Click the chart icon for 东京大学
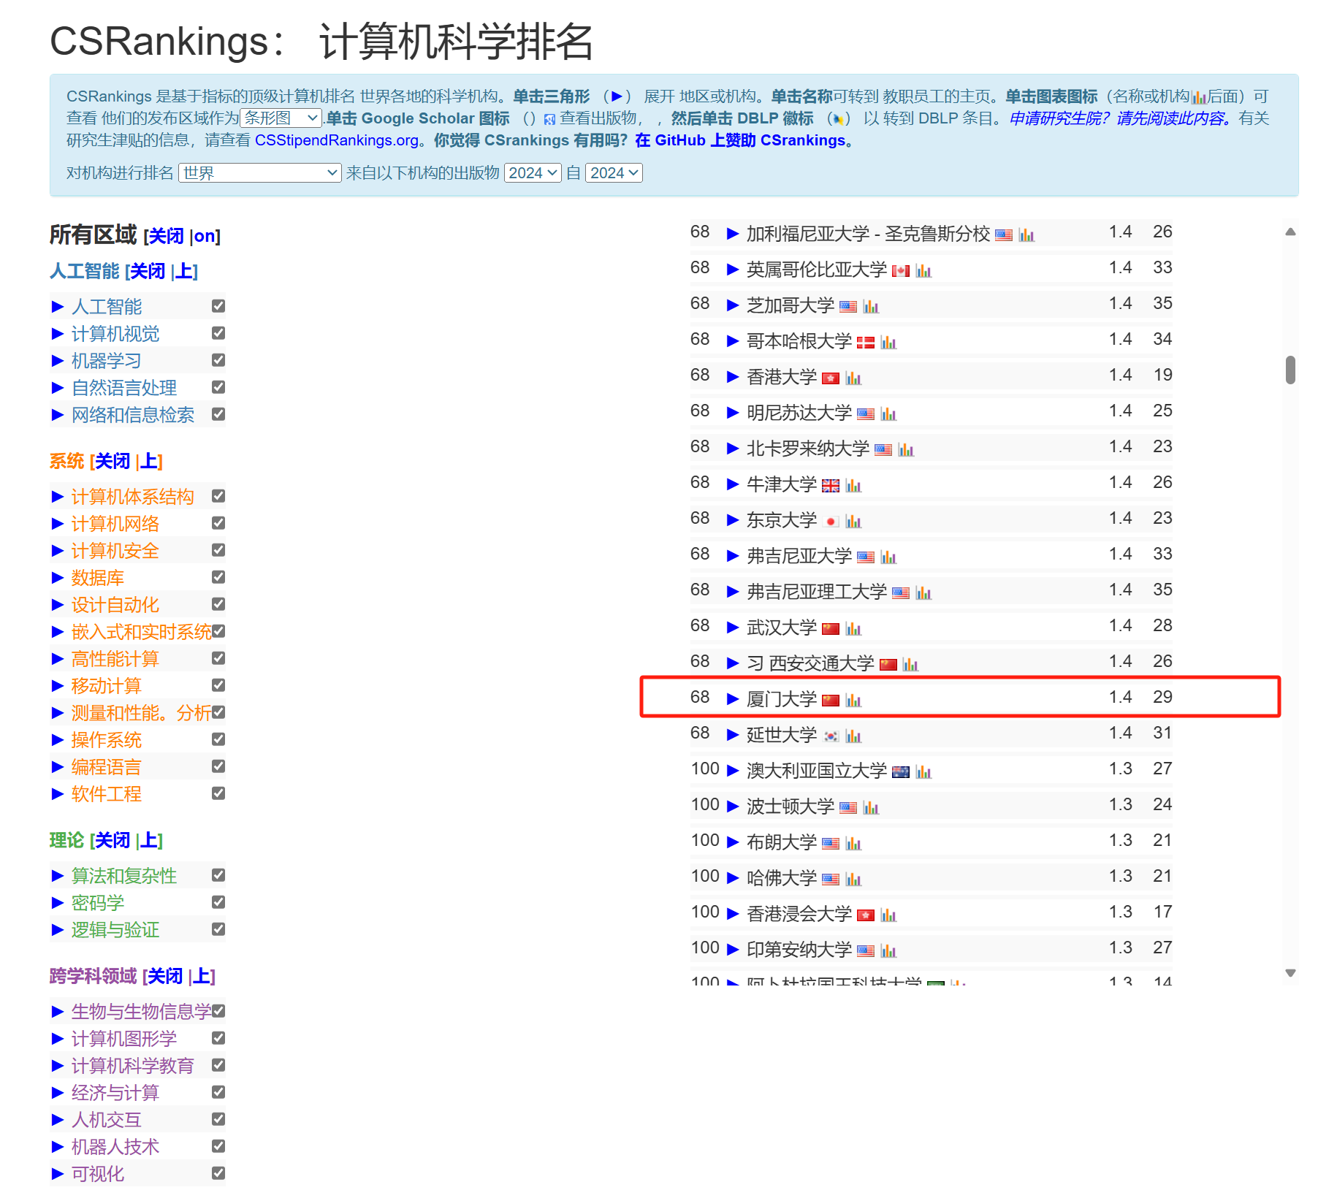Screen dimensions: 1337x1201 [853, 522]
